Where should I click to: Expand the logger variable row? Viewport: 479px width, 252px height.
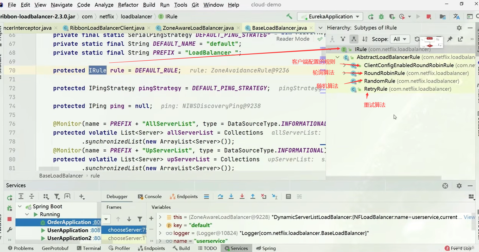tap(160, 233)
